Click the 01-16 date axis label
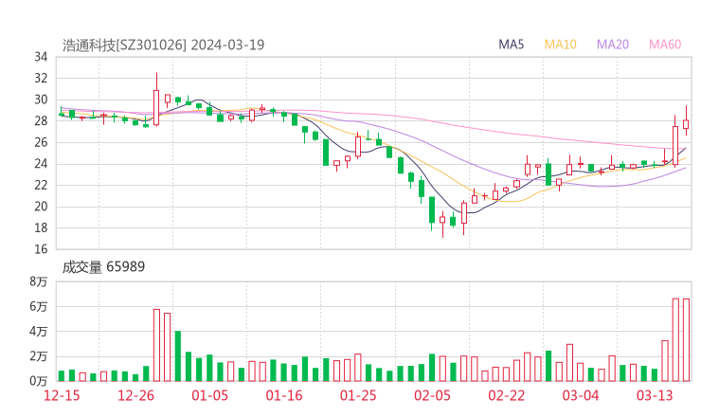Viewport: 701px width, 417px height. pyautogui.click(x=284, y=395)
